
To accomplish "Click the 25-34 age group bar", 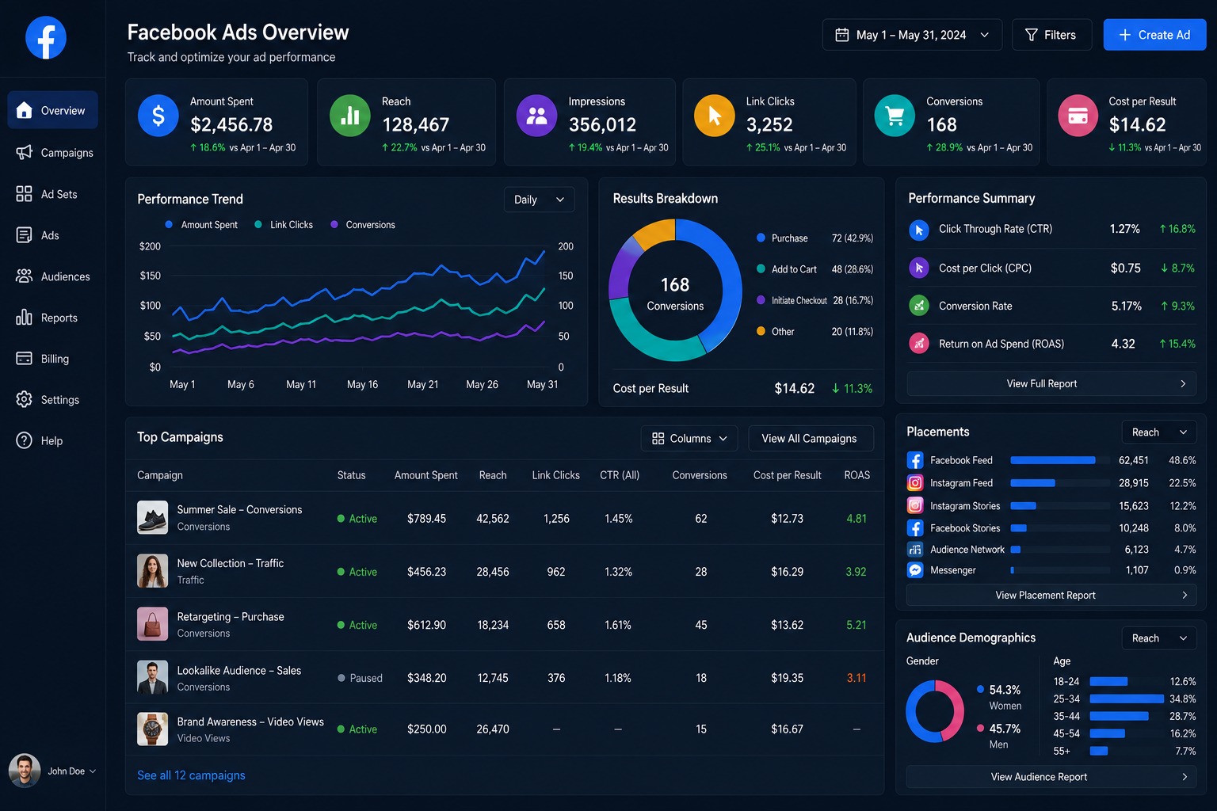I will (x=1127, y=699).
